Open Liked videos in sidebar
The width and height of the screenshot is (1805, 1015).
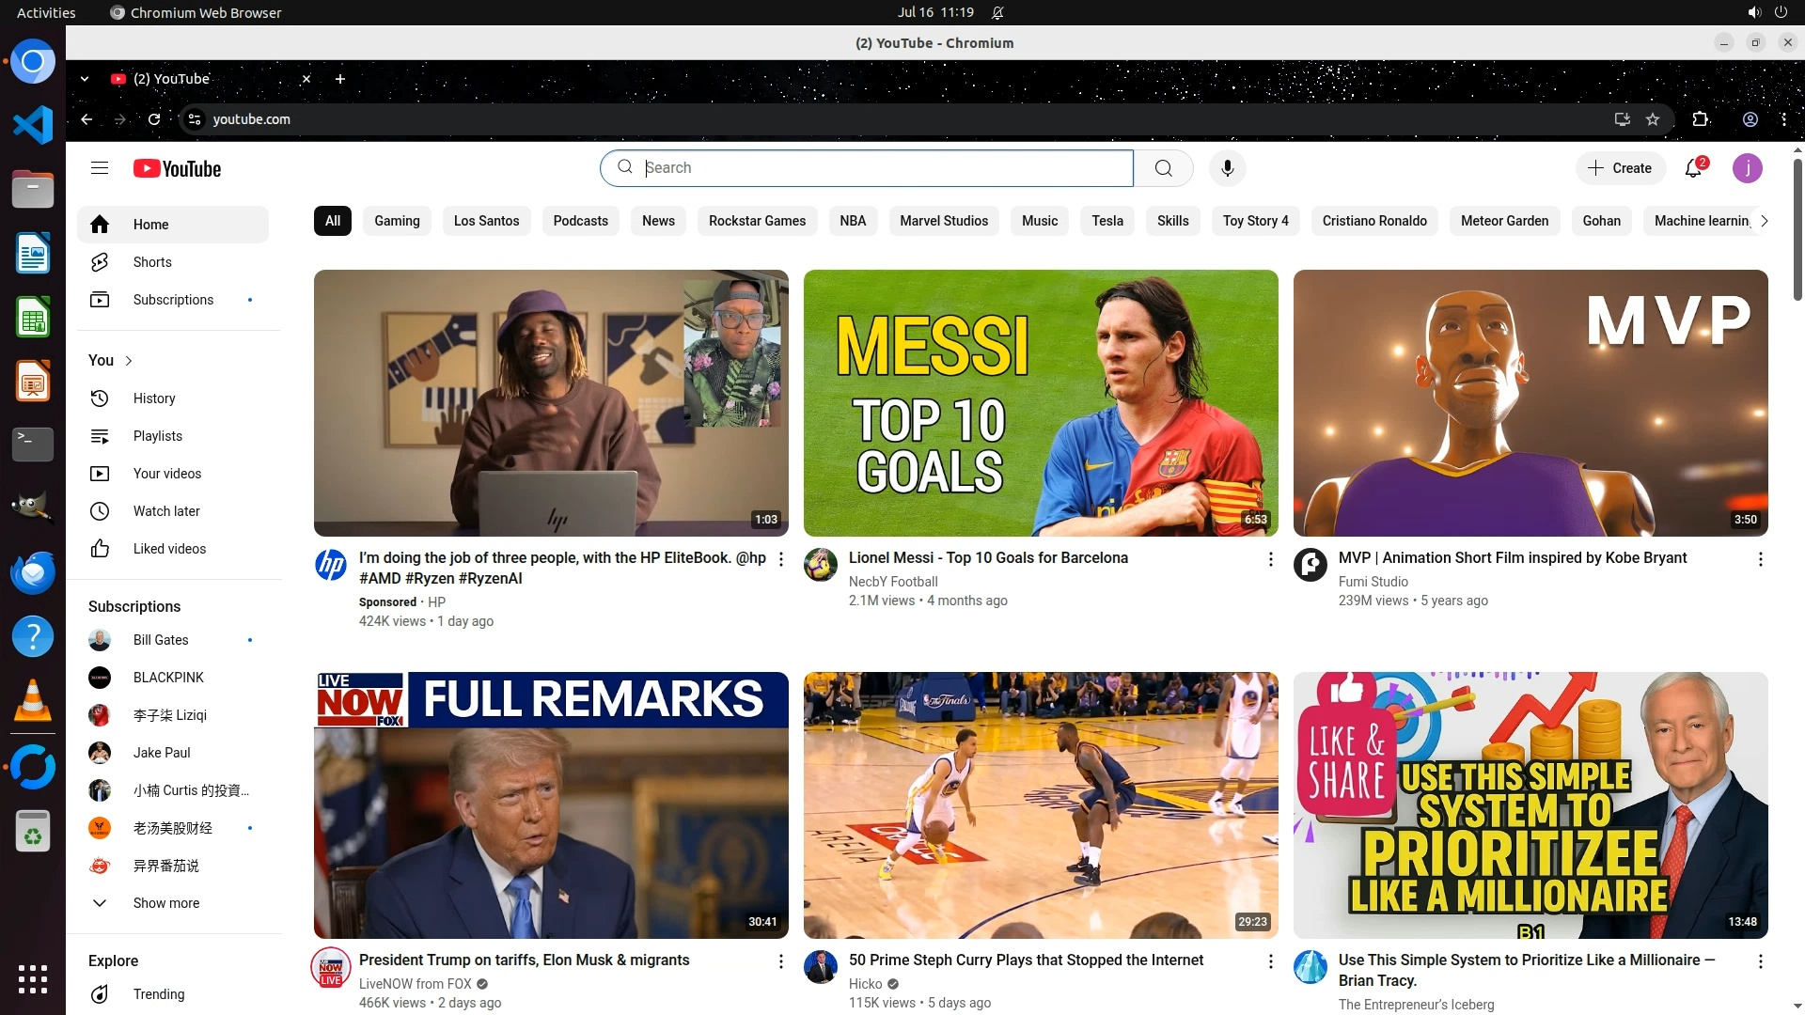(x=169, y=549)
